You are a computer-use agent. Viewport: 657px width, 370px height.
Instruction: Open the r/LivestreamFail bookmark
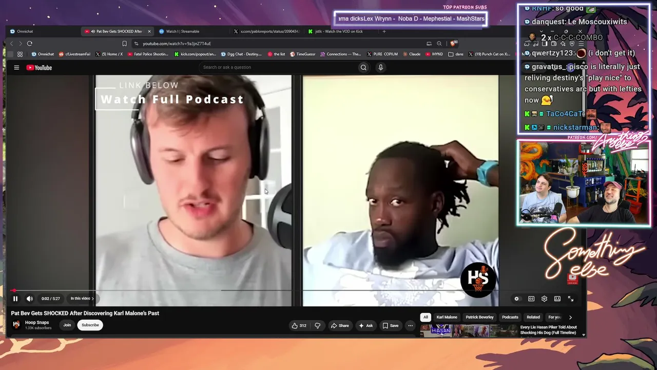pos(75,54)
